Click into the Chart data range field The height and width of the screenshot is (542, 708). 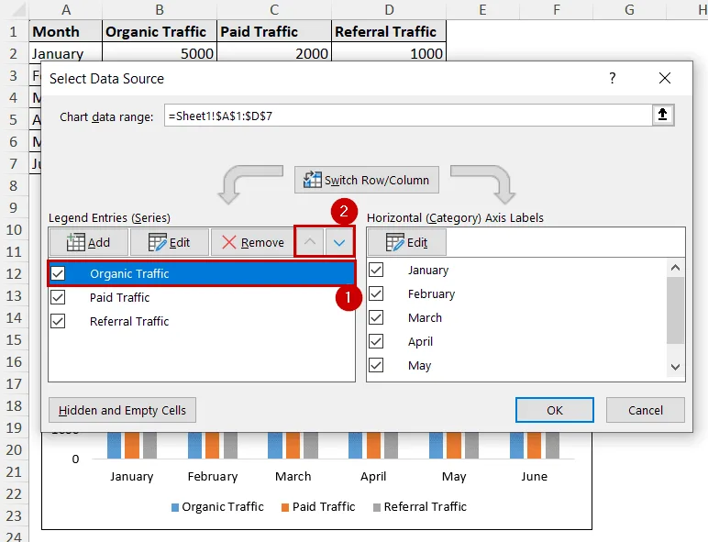click(x=408, y=116)
